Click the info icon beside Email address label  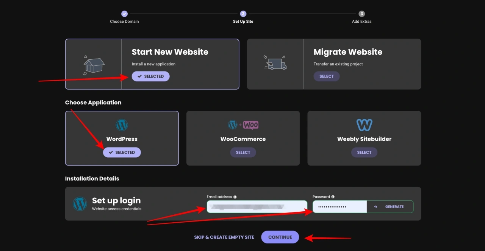pyautogui.click(x=235, y=197)
